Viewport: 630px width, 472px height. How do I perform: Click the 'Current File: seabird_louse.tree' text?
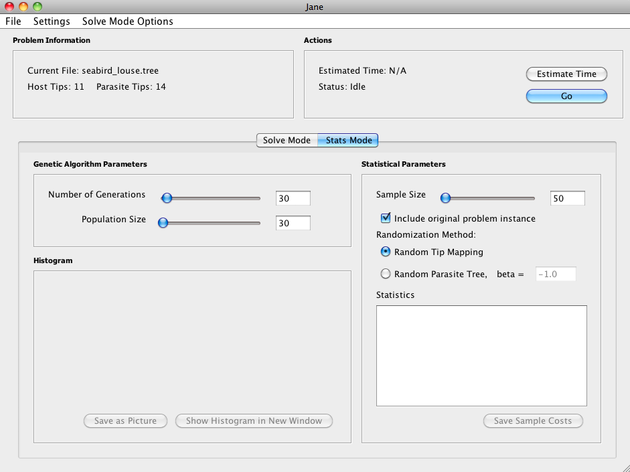[93, 71]
